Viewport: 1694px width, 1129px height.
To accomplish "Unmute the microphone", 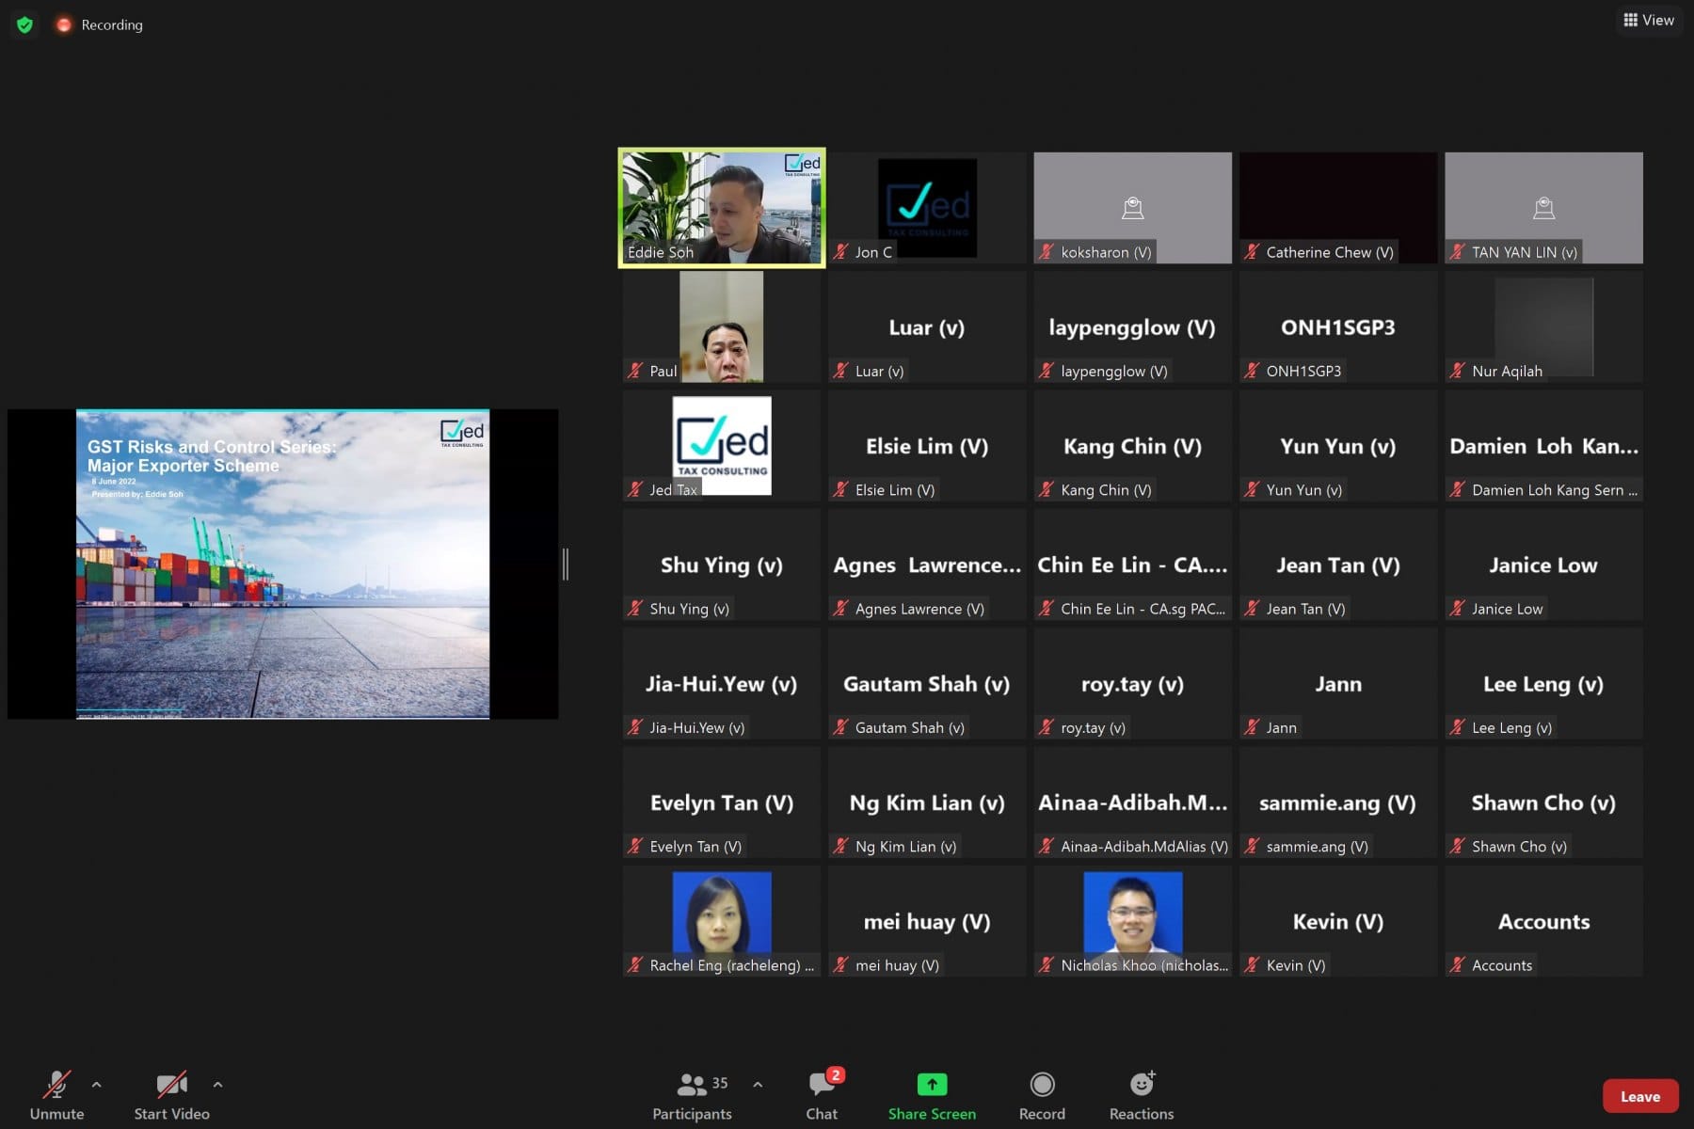I will click(56, 1096).
